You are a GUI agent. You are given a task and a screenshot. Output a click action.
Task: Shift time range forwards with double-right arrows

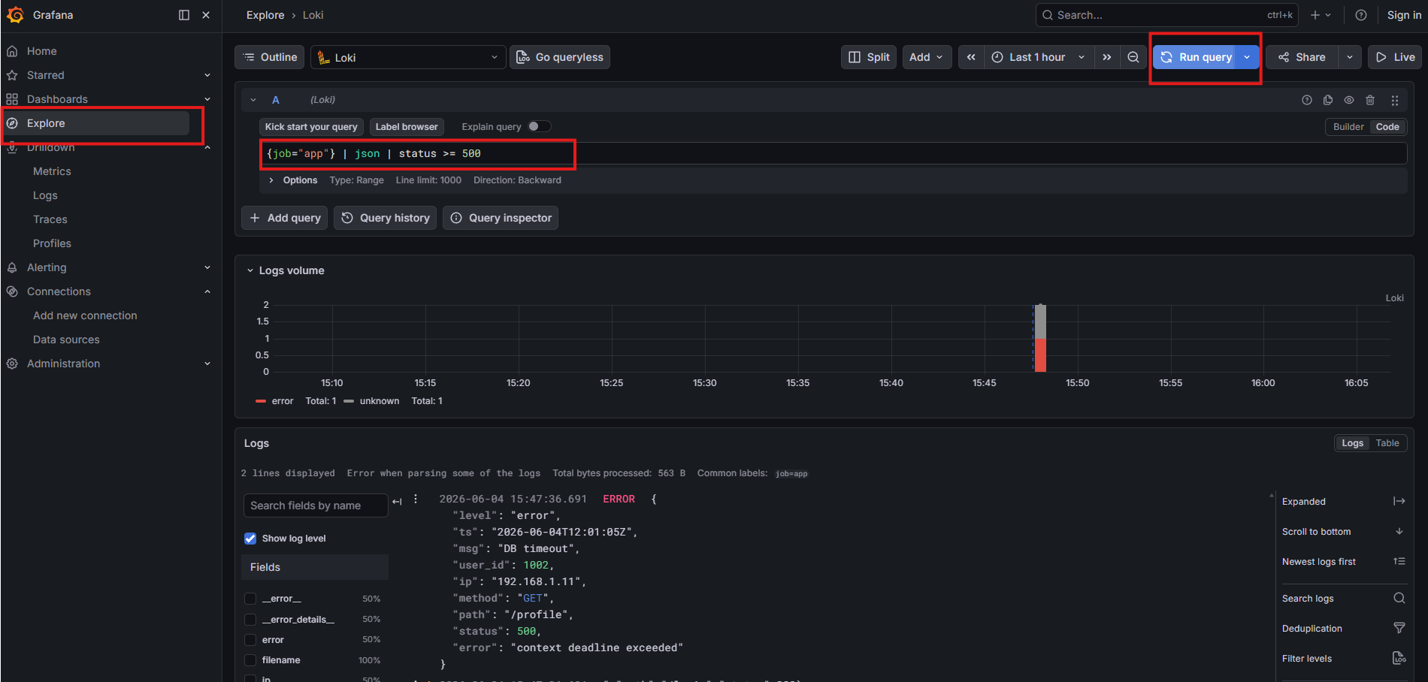point(1106,57)
